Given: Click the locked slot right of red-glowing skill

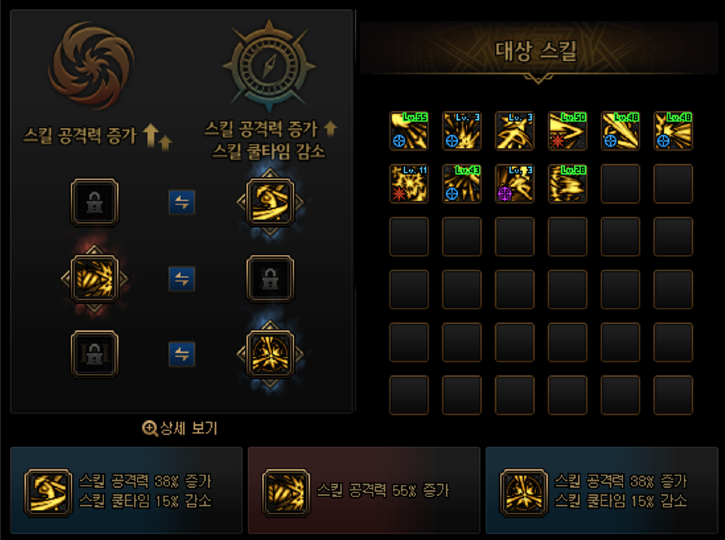Looking at the screenshot, I should click(270, 279).
